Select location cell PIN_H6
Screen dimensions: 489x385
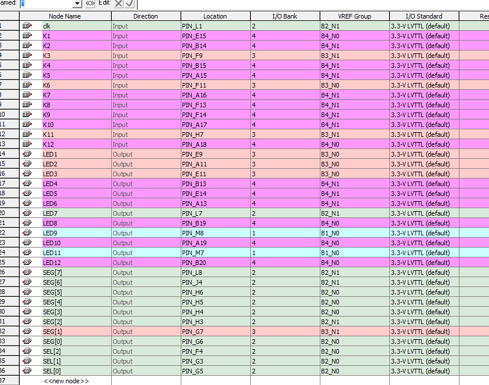[216, 292]
